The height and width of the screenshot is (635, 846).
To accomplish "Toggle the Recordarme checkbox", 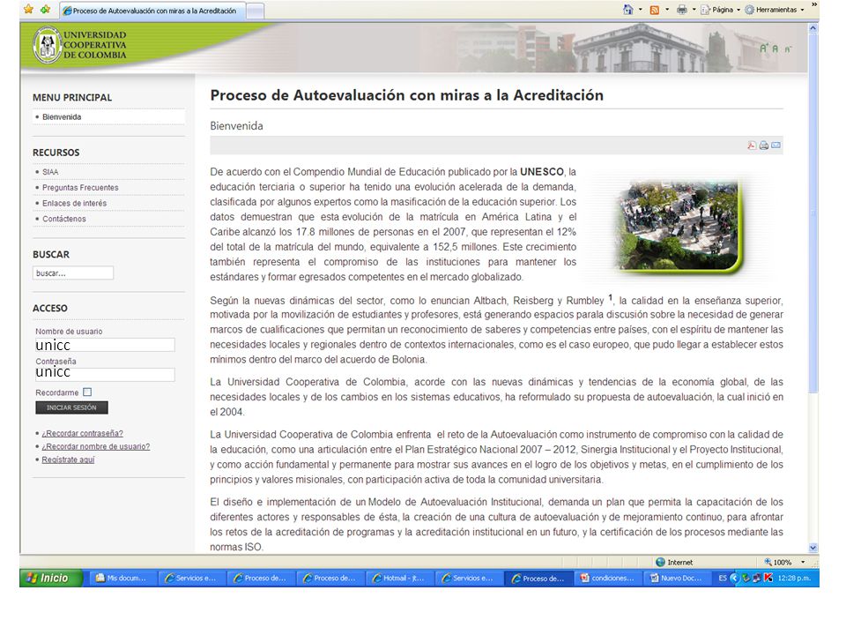I will pos(87,392).
